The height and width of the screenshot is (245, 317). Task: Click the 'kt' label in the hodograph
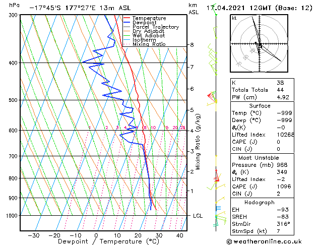tap(234, 18)
